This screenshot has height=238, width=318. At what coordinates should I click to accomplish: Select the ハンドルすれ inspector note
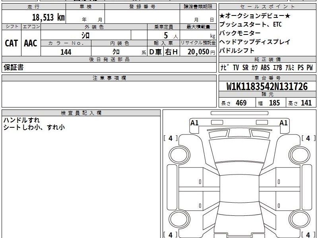21,120
